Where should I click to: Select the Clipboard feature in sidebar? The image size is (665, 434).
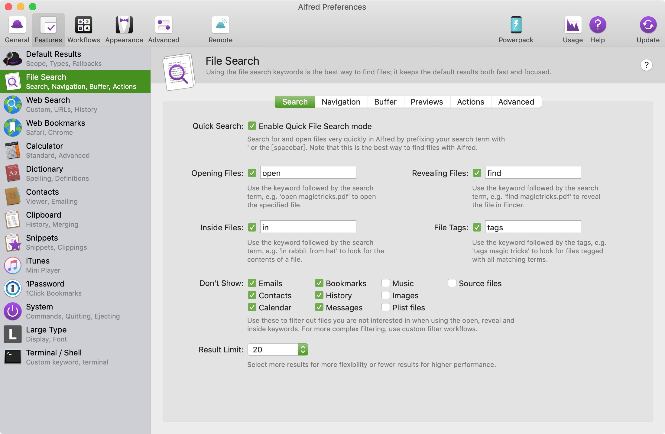click(x=75, y=219)
